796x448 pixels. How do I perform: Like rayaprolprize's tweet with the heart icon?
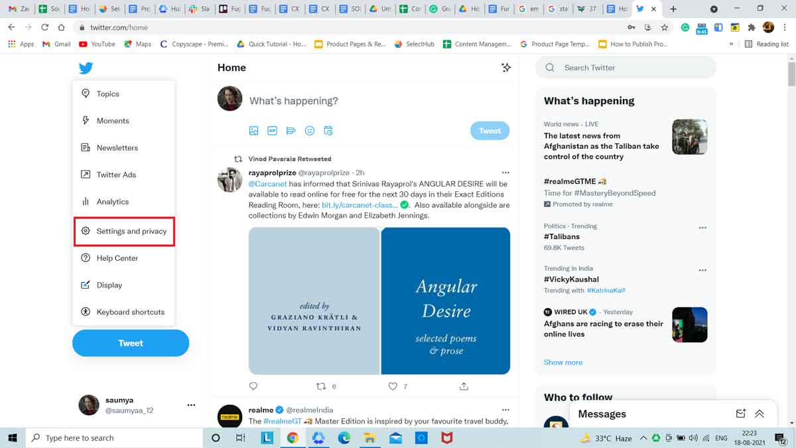[x=393, y=386]
